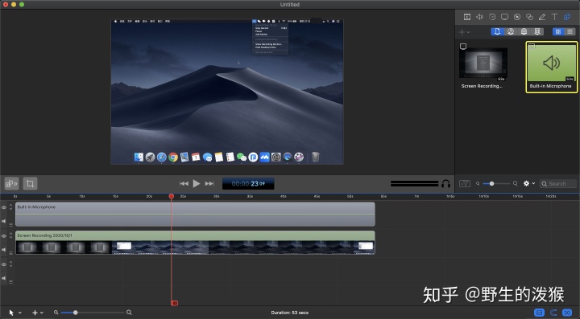Jump to previous clip with rewind button
Viewport: 580px width, 319px height.
184,183
